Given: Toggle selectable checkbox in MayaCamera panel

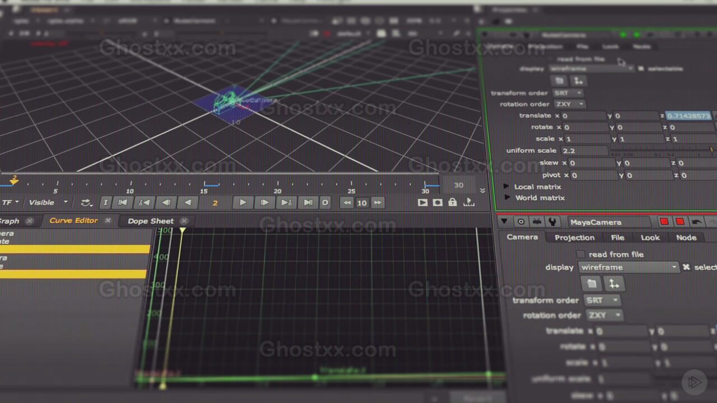Looking at the screenshot, I should 686,268.
